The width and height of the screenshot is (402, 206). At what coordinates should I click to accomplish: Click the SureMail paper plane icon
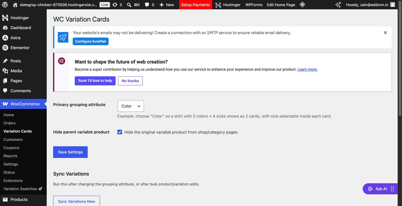tap(63, 37)
